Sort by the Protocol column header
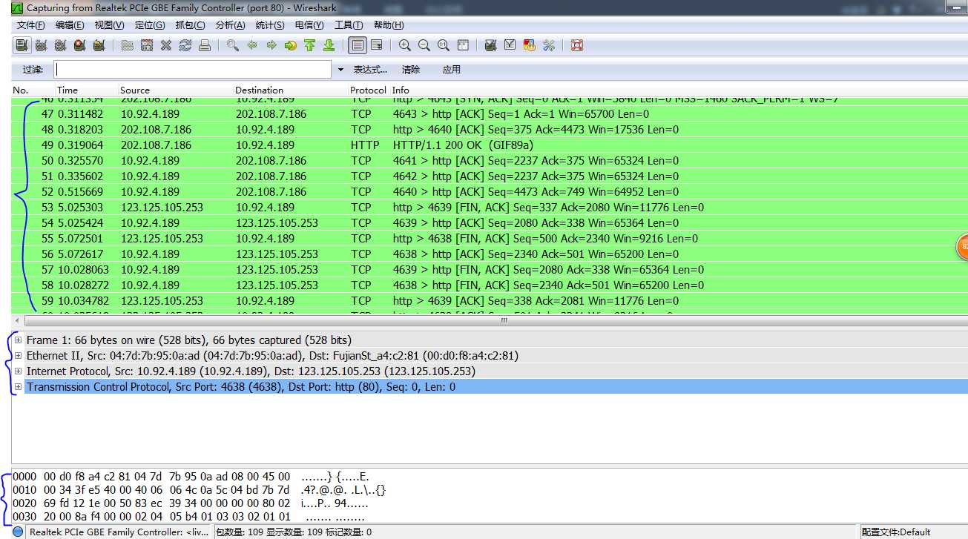 coord(369,90)
